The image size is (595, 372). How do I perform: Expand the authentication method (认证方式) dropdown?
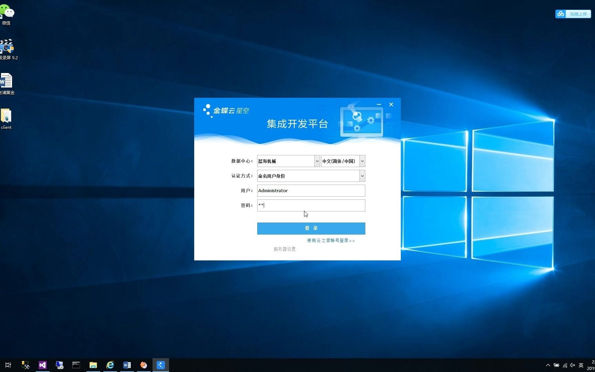tap(362, 176)
